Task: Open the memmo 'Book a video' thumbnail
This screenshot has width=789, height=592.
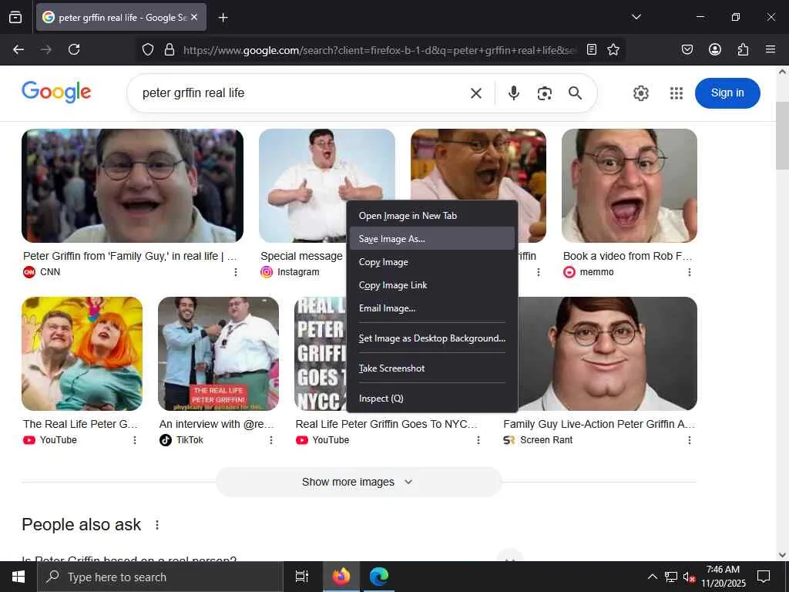Action: pos(629,186)
